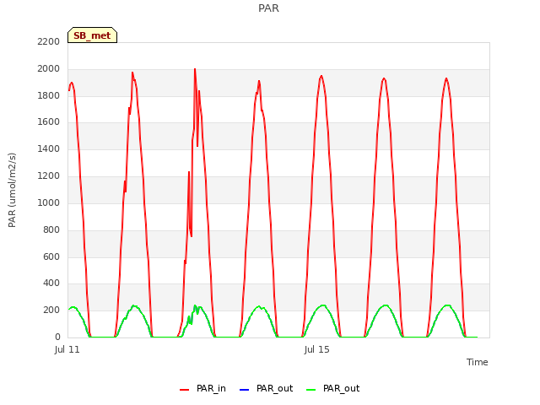Click the Time x-axis title
540x405 pixels.
pos(478,362)
